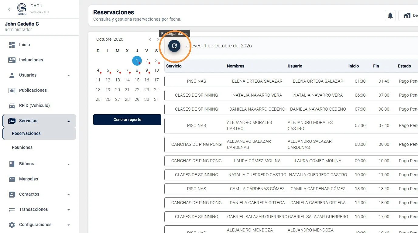Select the Camila Cárdenas Gómez reservation row
This screenshot has height=233, width=418.
(291, 189)
